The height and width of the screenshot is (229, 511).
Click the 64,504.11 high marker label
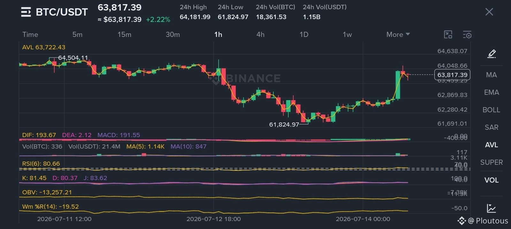click(73, 58)
